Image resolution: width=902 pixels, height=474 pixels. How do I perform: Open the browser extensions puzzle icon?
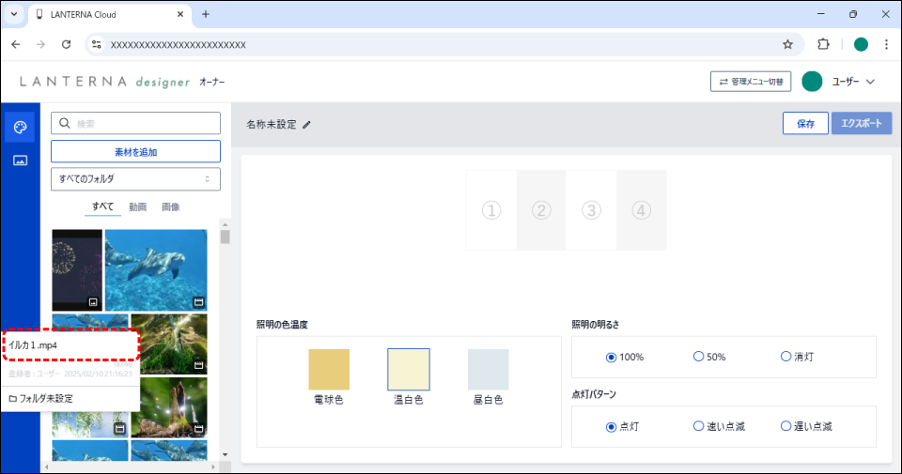point(824,44)
